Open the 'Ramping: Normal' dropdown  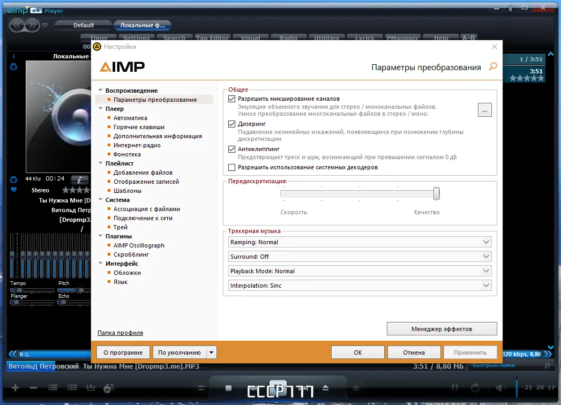(360, 242)
